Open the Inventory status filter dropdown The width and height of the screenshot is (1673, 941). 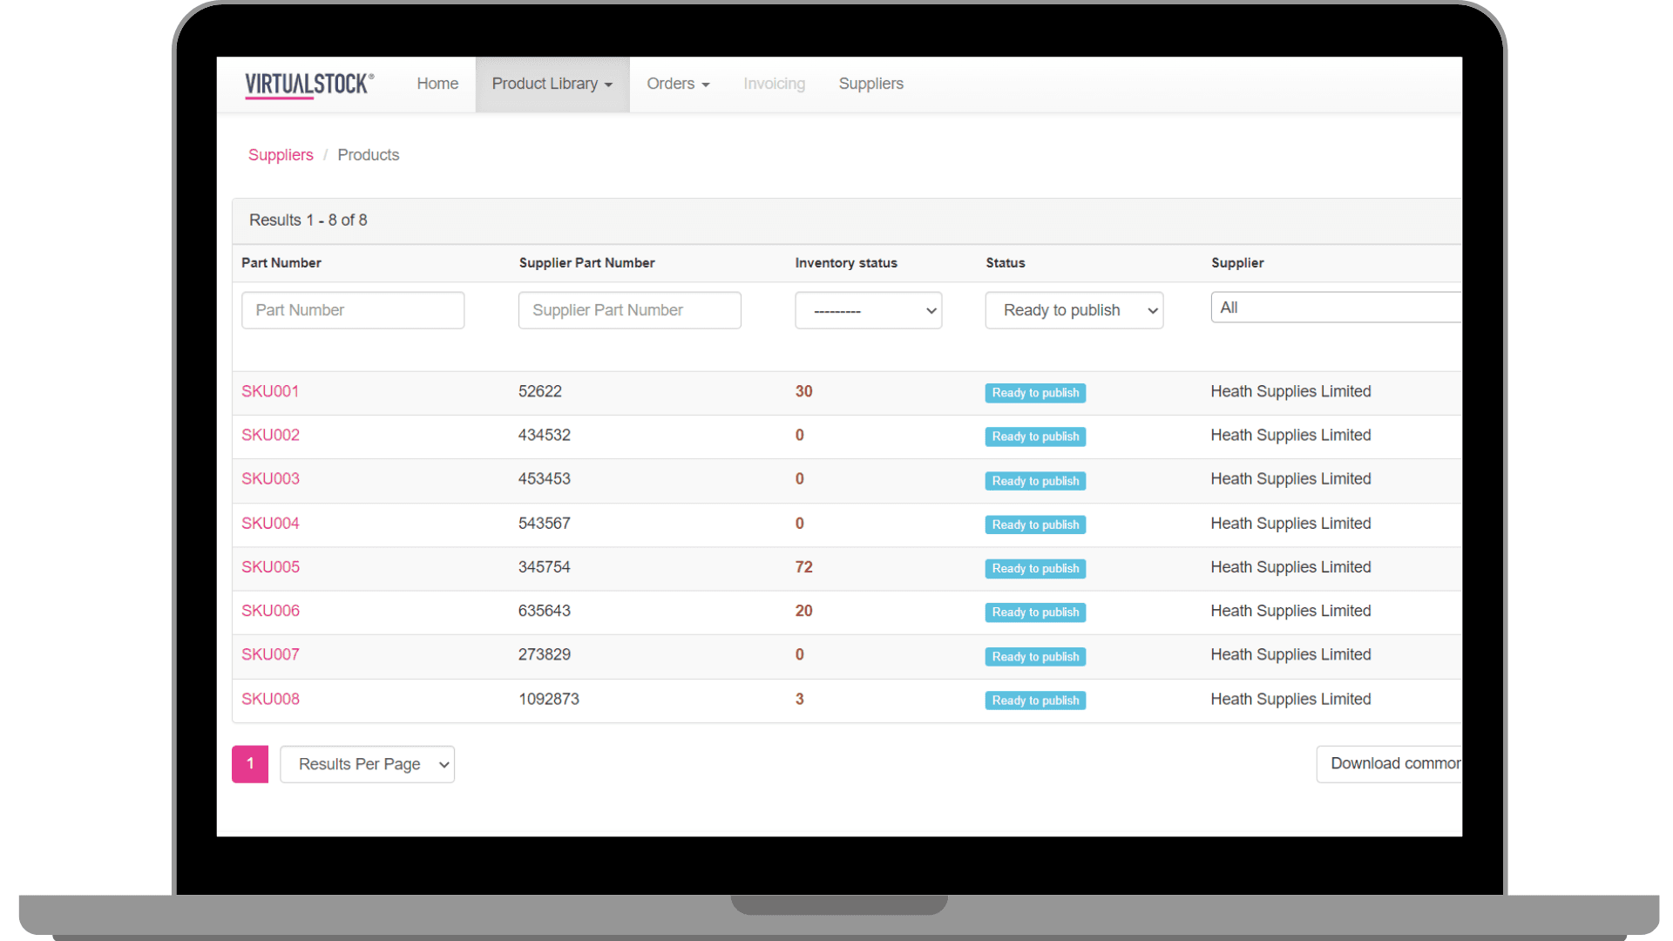868,310
